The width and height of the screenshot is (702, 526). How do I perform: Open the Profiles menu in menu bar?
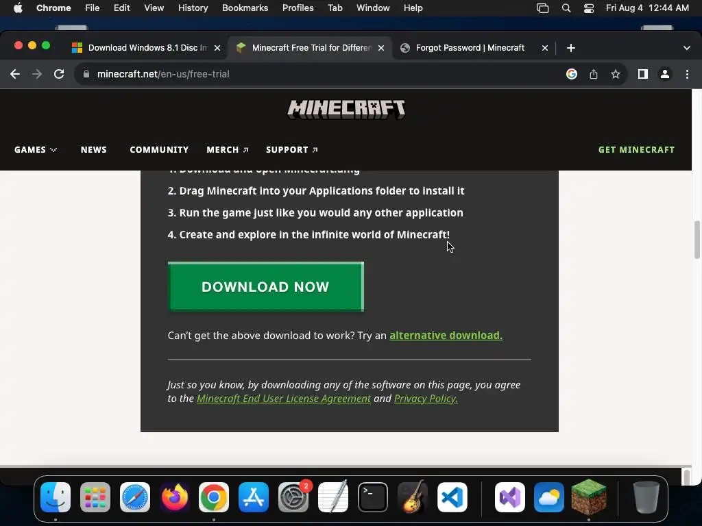point(298,8)
